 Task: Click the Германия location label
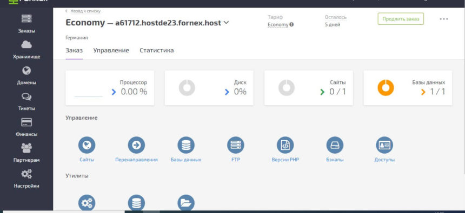tap(77, 38)
